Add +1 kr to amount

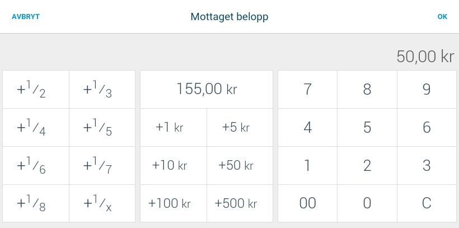coord(174,128)
